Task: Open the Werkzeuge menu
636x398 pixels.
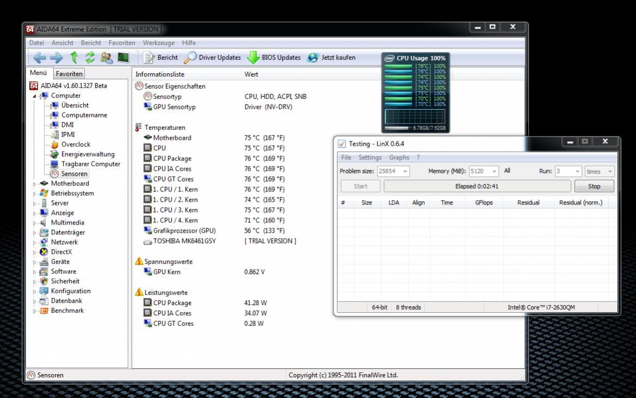Action: (159, 42)
